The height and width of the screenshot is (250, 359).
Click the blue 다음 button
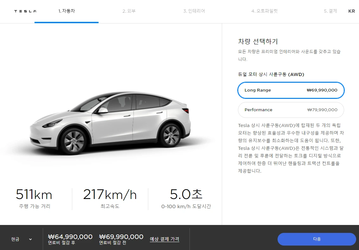tap(317, 239)
